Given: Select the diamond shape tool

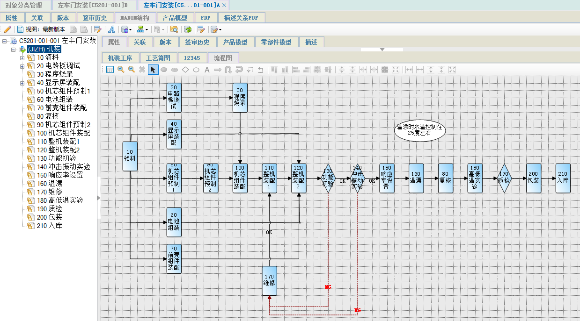Looking at the screenshot, I should point(185,70).
